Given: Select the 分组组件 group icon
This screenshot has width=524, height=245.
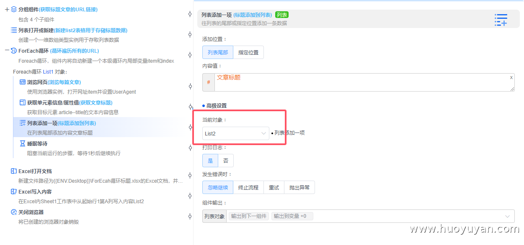Looking at the screenshot, I should click(13, 9).
